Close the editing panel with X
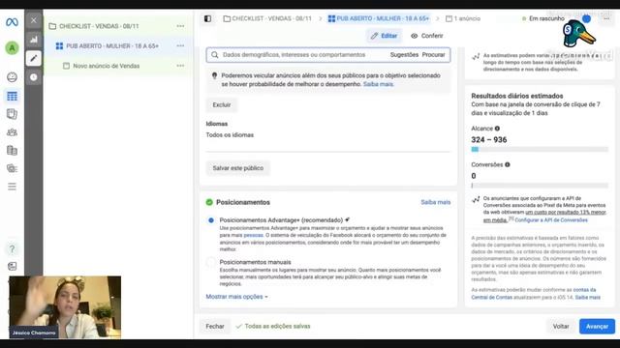The height and width of the screenshot is (348, 620). [x=34, y=20]
